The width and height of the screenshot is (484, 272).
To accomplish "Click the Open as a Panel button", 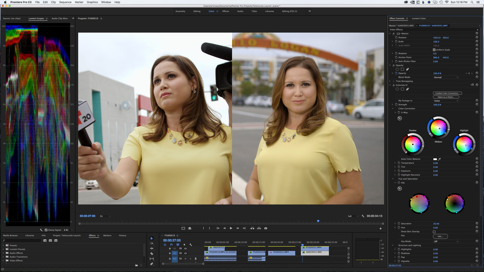I will coord(446,97).
